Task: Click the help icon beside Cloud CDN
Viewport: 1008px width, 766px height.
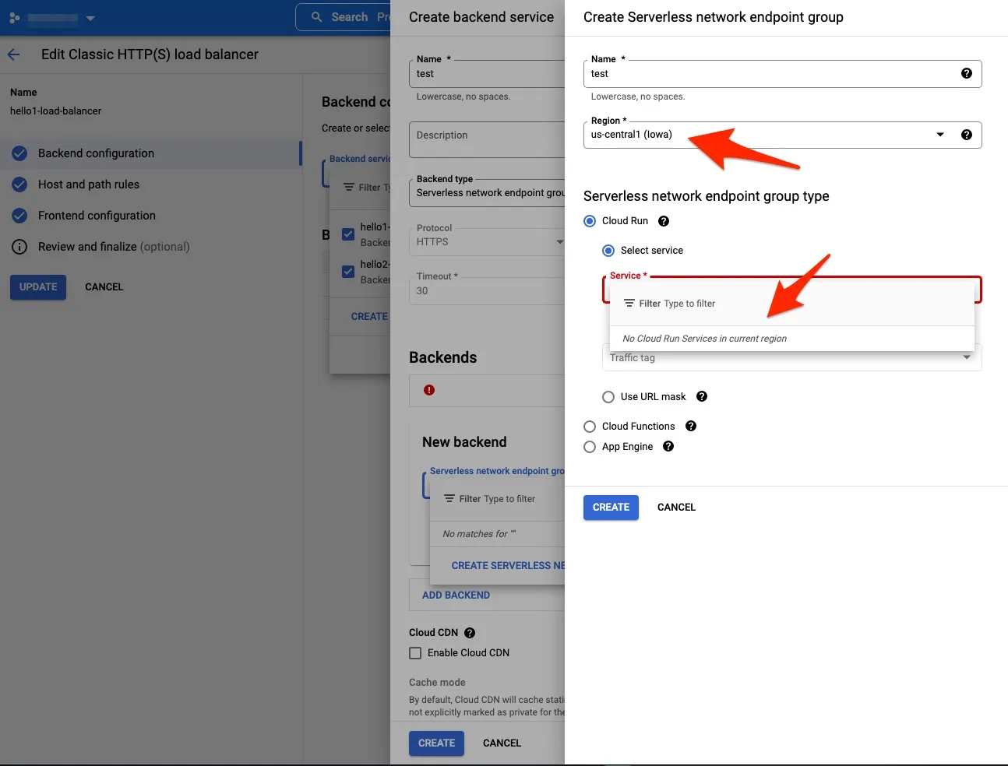Action: pos(470,633)
